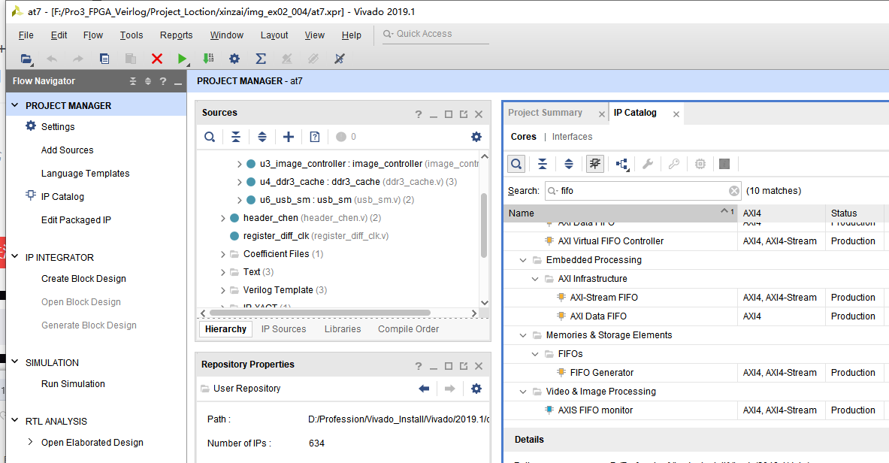This screenshot has width=889, height=463.
Task: Expand all in IP Catalog toolbar
Action: pos(569,164)
